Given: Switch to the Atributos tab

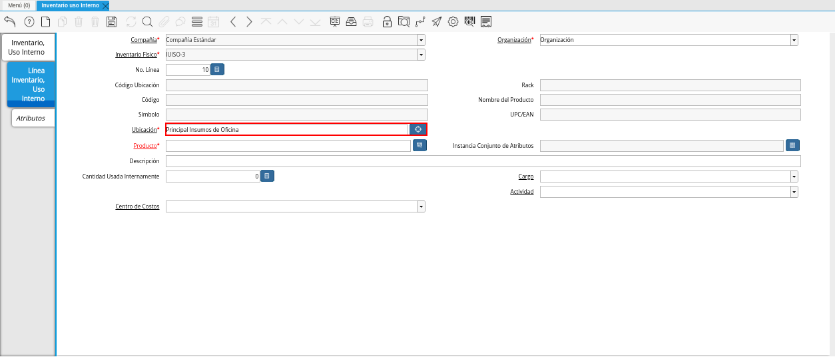Looking at the screenshot, I should (x=31, y=118).
